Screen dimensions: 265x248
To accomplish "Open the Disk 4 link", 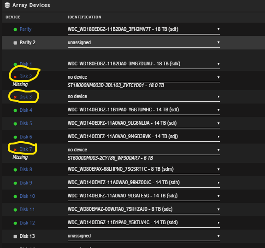I will click(x=26, y=110).
